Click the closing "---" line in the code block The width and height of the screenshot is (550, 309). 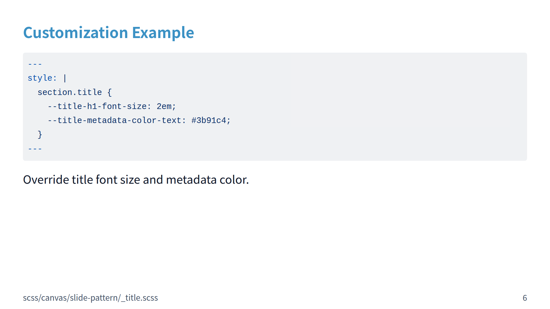pos(35,149)
